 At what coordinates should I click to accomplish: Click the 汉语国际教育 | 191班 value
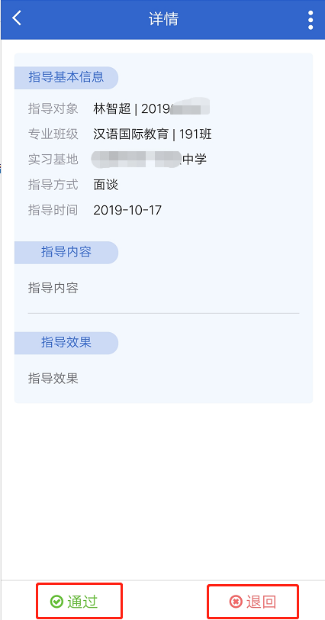(x=153, y=134)
